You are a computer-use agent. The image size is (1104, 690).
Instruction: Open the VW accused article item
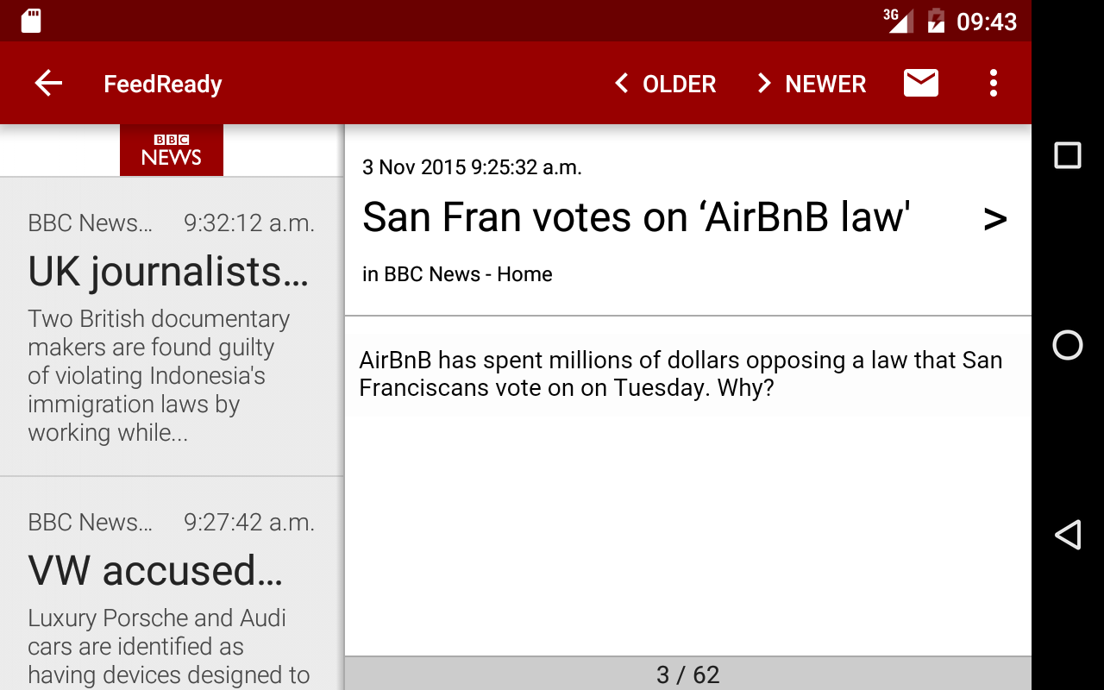tap(172, 584)
